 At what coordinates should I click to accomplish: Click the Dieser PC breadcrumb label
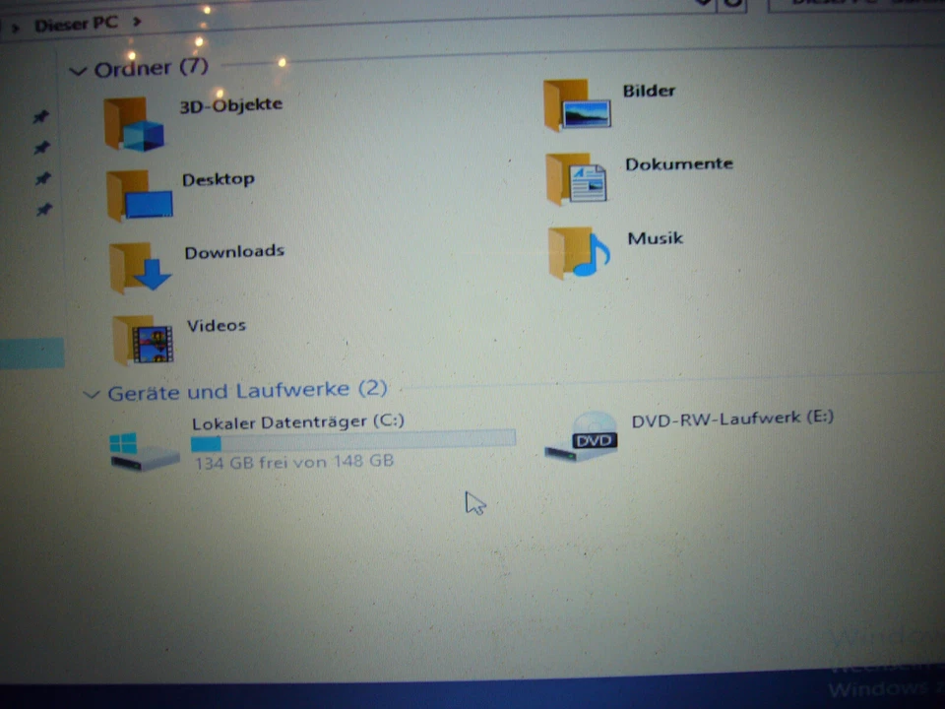76,24
